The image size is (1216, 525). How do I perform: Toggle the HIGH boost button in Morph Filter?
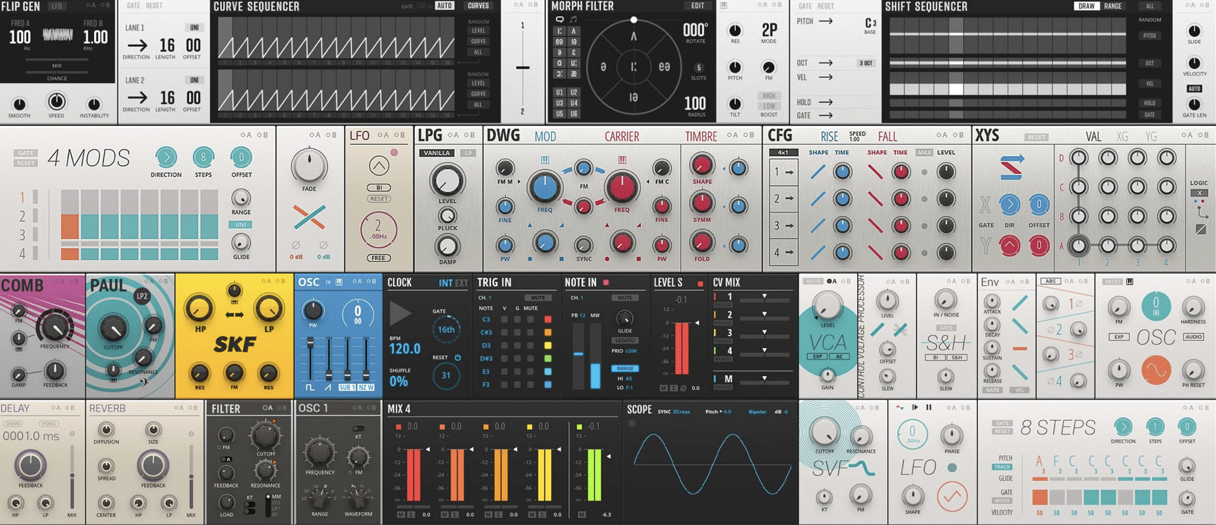click(x=769, y=96)
